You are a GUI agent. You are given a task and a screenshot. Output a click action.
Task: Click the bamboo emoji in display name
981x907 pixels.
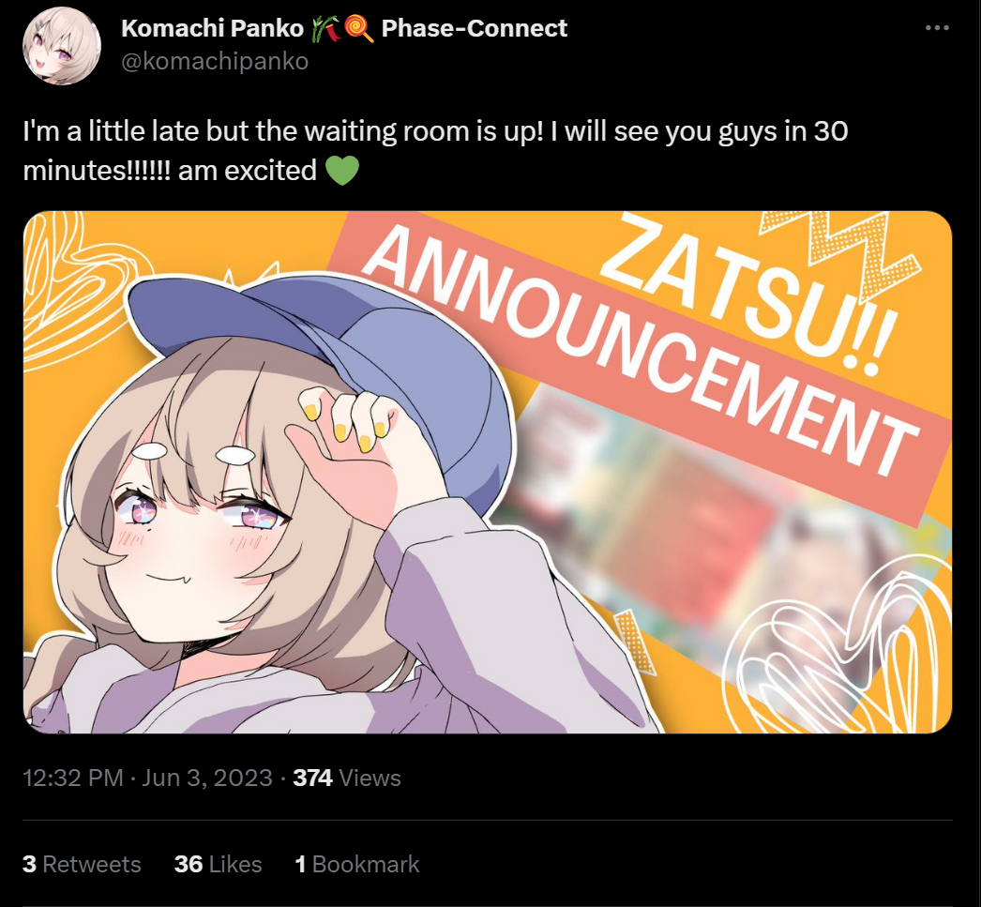[325, 29]
